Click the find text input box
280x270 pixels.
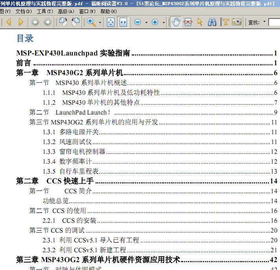(x=274, y=22)
